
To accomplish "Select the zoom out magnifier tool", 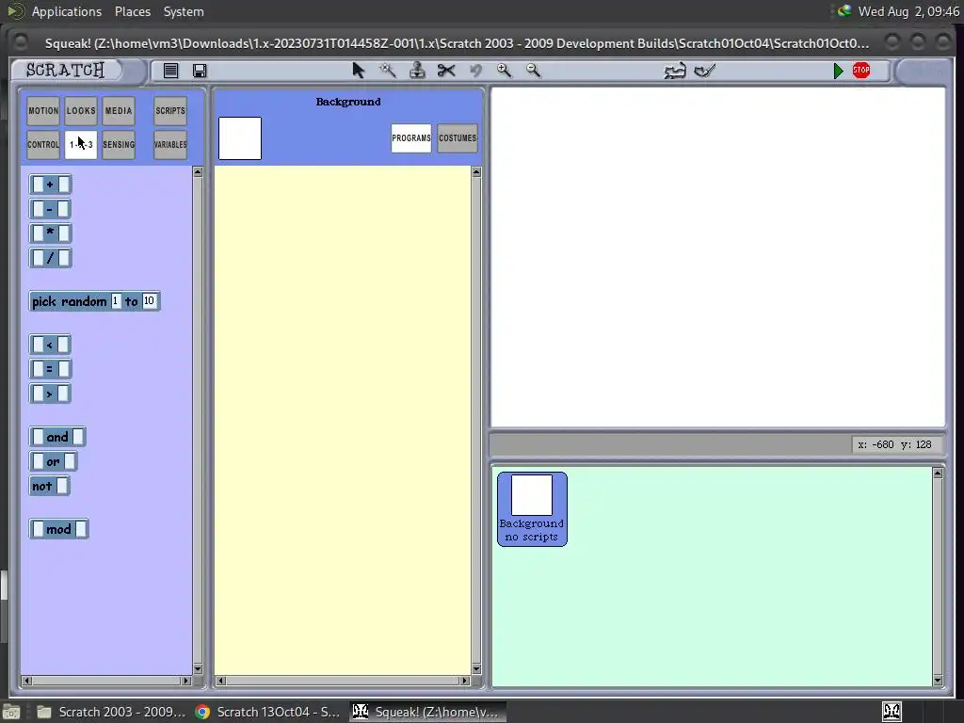I will pos(534,71).
